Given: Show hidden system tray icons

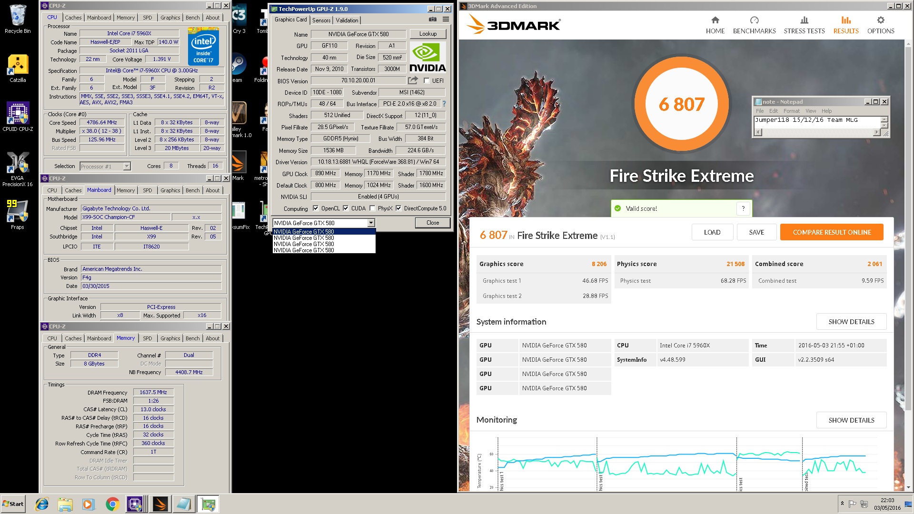Looking at the screenshot, I should pos(842,504).
